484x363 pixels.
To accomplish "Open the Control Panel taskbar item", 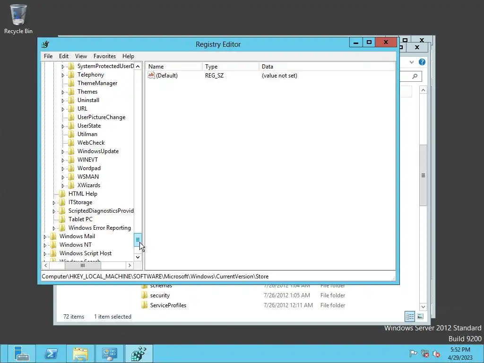I will tap(110, 354).
